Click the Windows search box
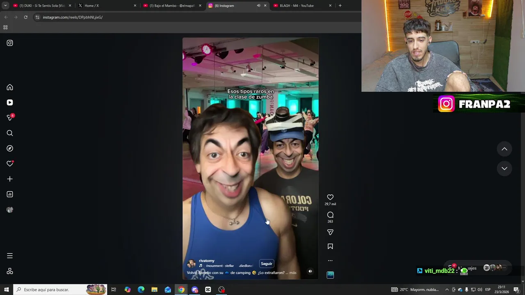 [60, 290]
